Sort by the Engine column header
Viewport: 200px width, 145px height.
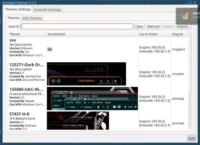pos(180,34)
